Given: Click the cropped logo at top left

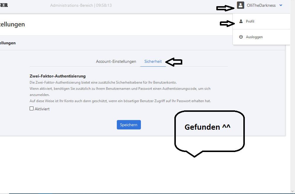Looking at the screenshot, I should [4, 5].
